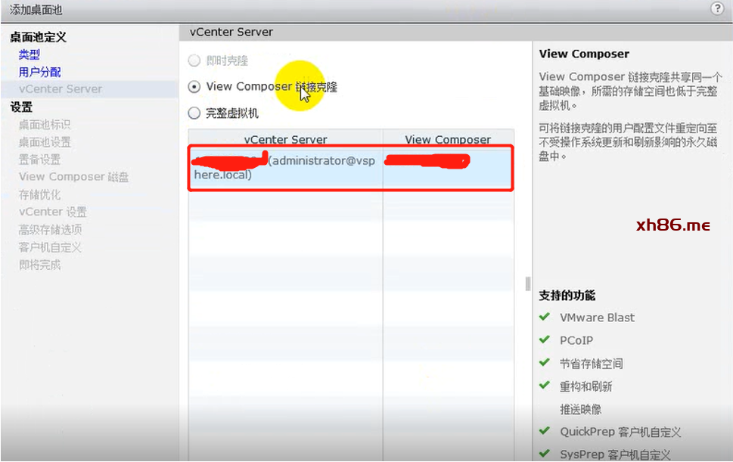
Task: Select View Composer 链接克隆 radio option
Action: pos(194,87)
